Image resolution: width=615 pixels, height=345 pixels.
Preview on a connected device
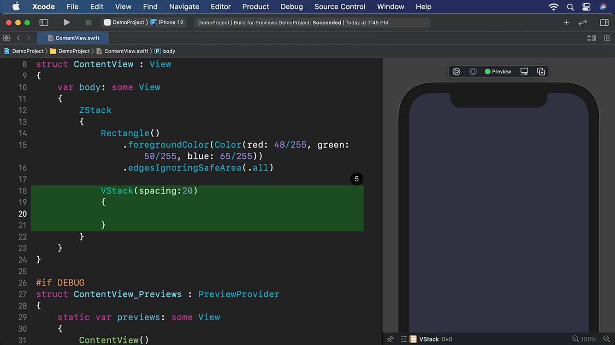click(473, 72)
